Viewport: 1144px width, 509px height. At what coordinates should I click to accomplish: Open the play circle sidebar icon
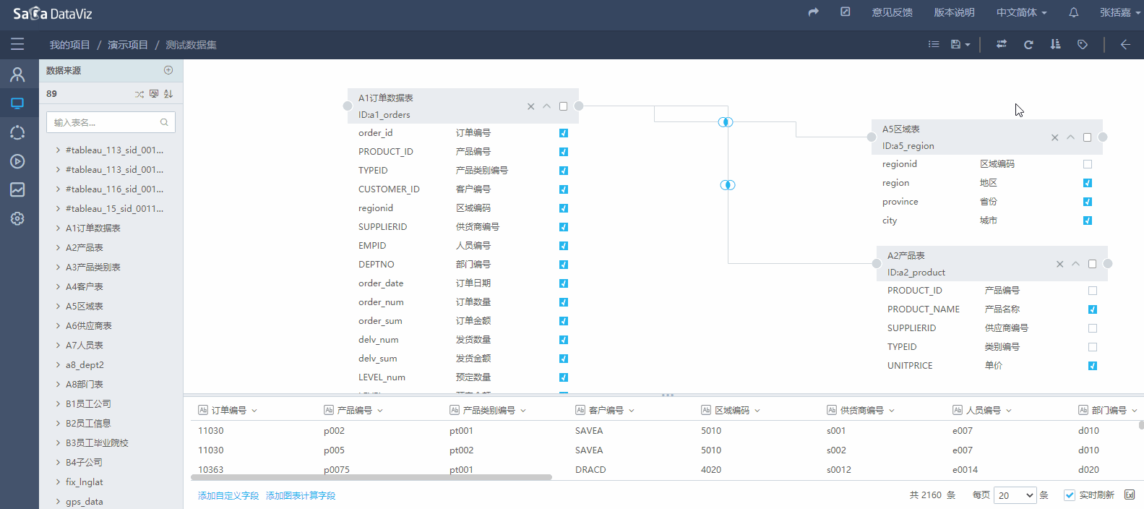coord(17,161)
